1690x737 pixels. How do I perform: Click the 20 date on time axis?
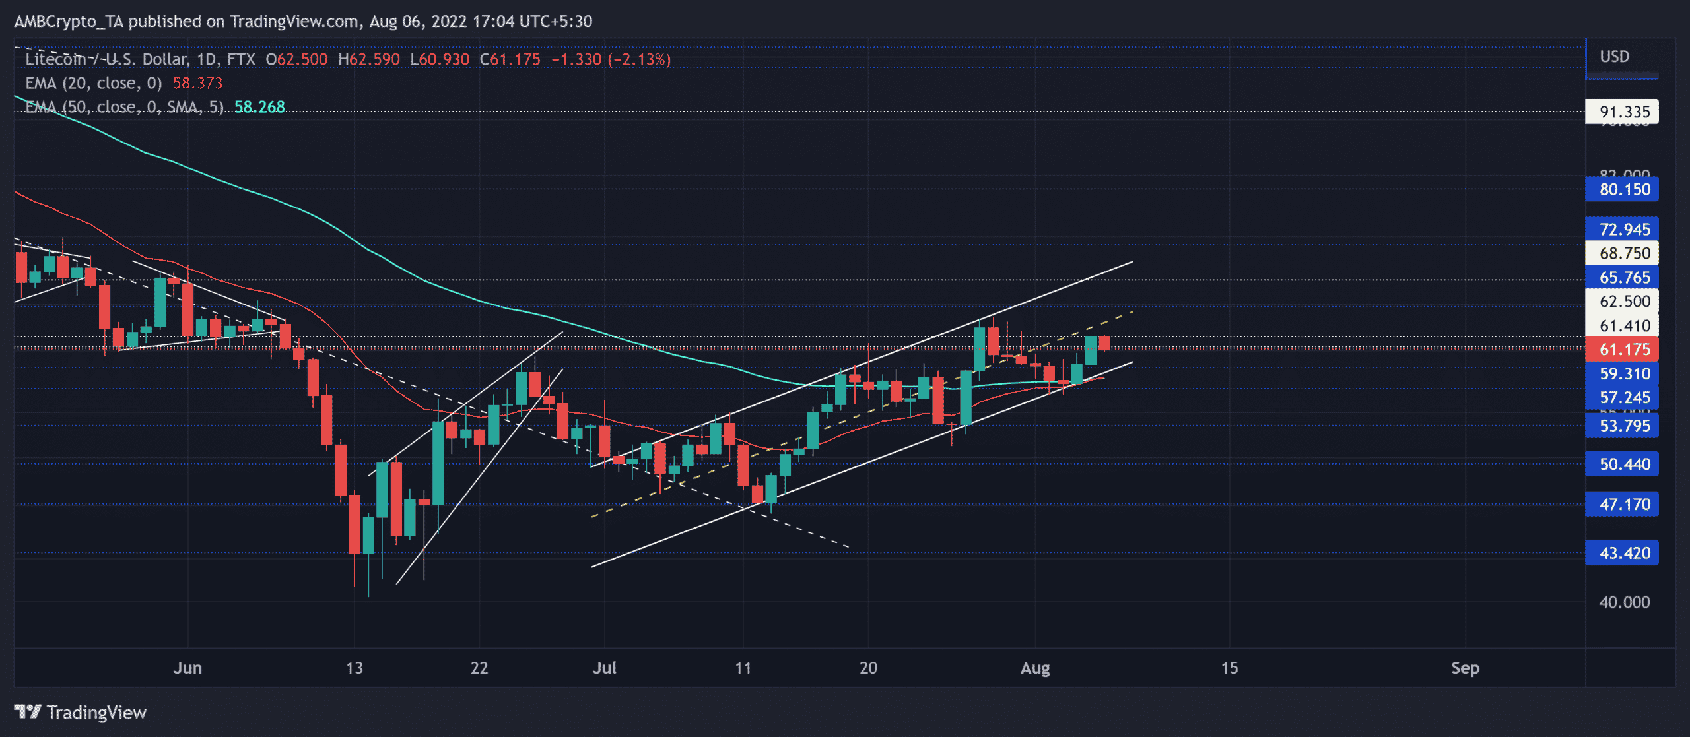click(868, 668)
